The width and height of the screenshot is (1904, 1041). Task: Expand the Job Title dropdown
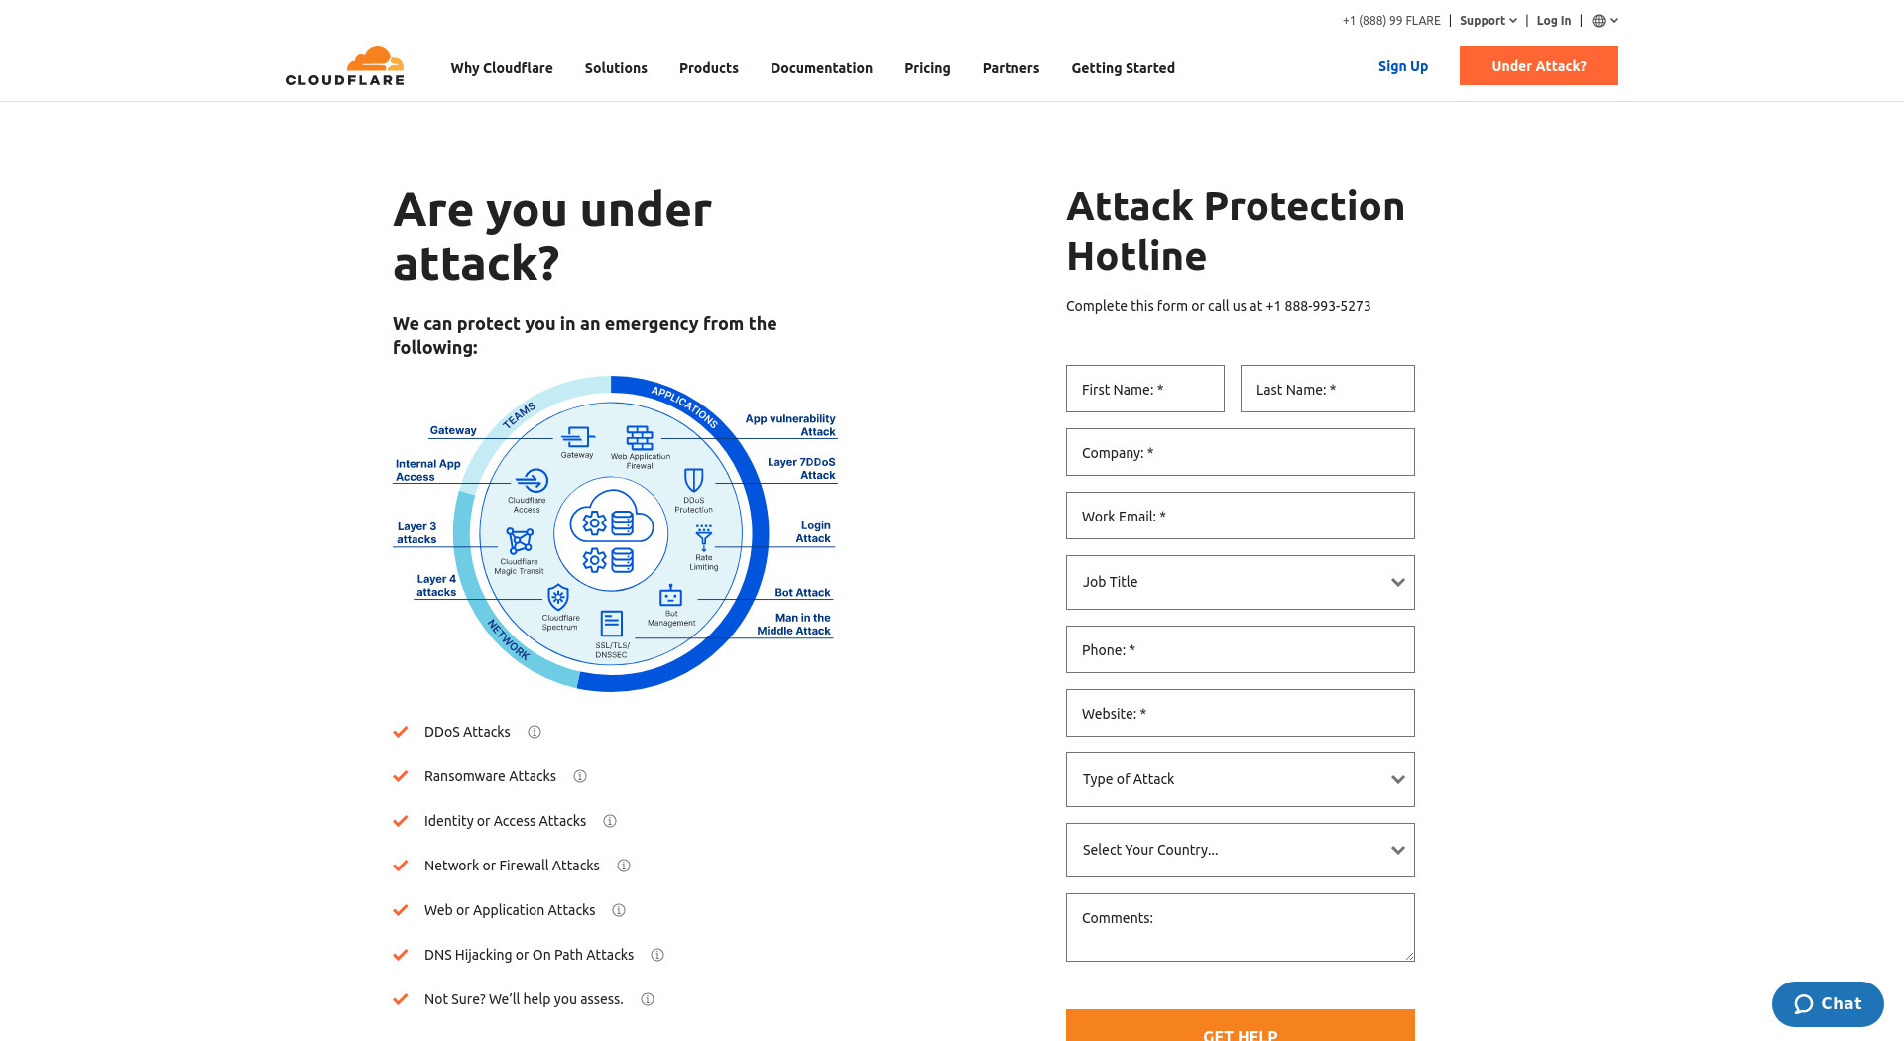(x=1241, y=582)
